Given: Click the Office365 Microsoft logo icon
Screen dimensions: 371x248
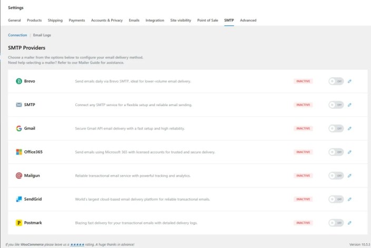Looking at the screenshot, I should (x=19, y=152).
